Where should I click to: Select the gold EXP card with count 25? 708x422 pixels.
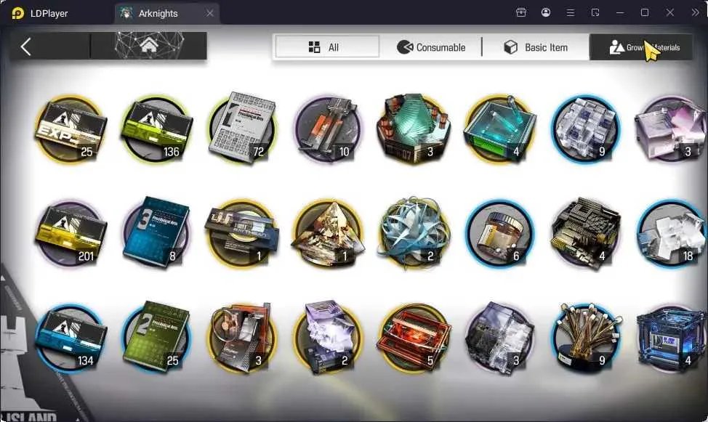click(70, 129)
